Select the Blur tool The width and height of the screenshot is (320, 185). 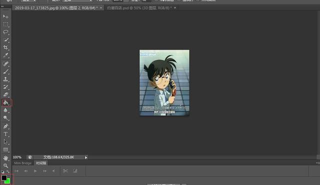click(x=5, y=110)
